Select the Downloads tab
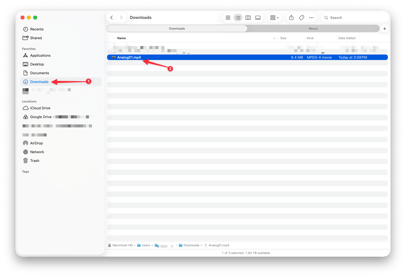406x277 pixels. pyautogui.click(x=177, y=28)
